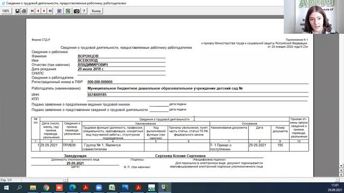Jump to the first page
The width and height of the screenshot is (344, 193).
click(32, 11)
